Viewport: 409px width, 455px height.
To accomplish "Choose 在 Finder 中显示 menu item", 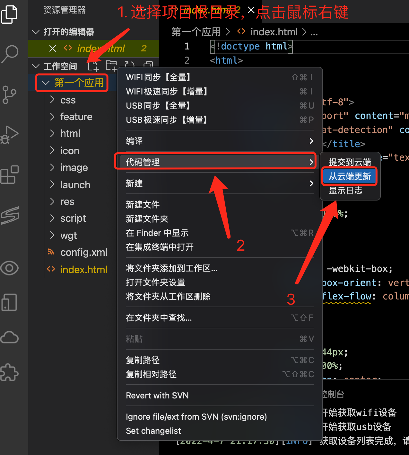I will tap(220, 233).
